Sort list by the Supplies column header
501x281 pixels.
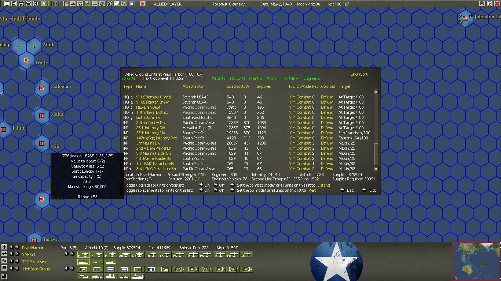tap(264, 86)
